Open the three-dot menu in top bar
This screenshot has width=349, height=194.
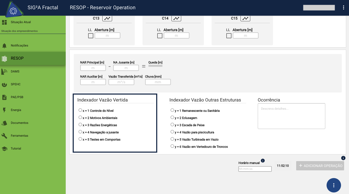click(x=344, y=7)
